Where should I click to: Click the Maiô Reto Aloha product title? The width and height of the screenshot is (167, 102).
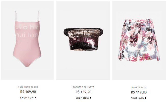pyautogui.click(x=28, y=87)
